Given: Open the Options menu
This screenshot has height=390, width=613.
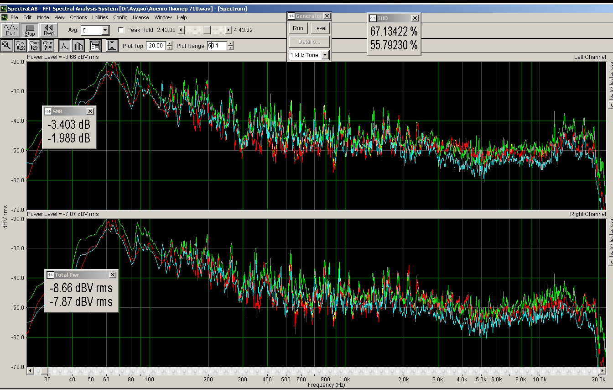Looking at the screenshot, I should point(78,17).
